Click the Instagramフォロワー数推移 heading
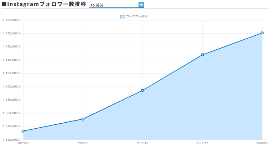Viewport: 275px width, 146px height. 44,4
